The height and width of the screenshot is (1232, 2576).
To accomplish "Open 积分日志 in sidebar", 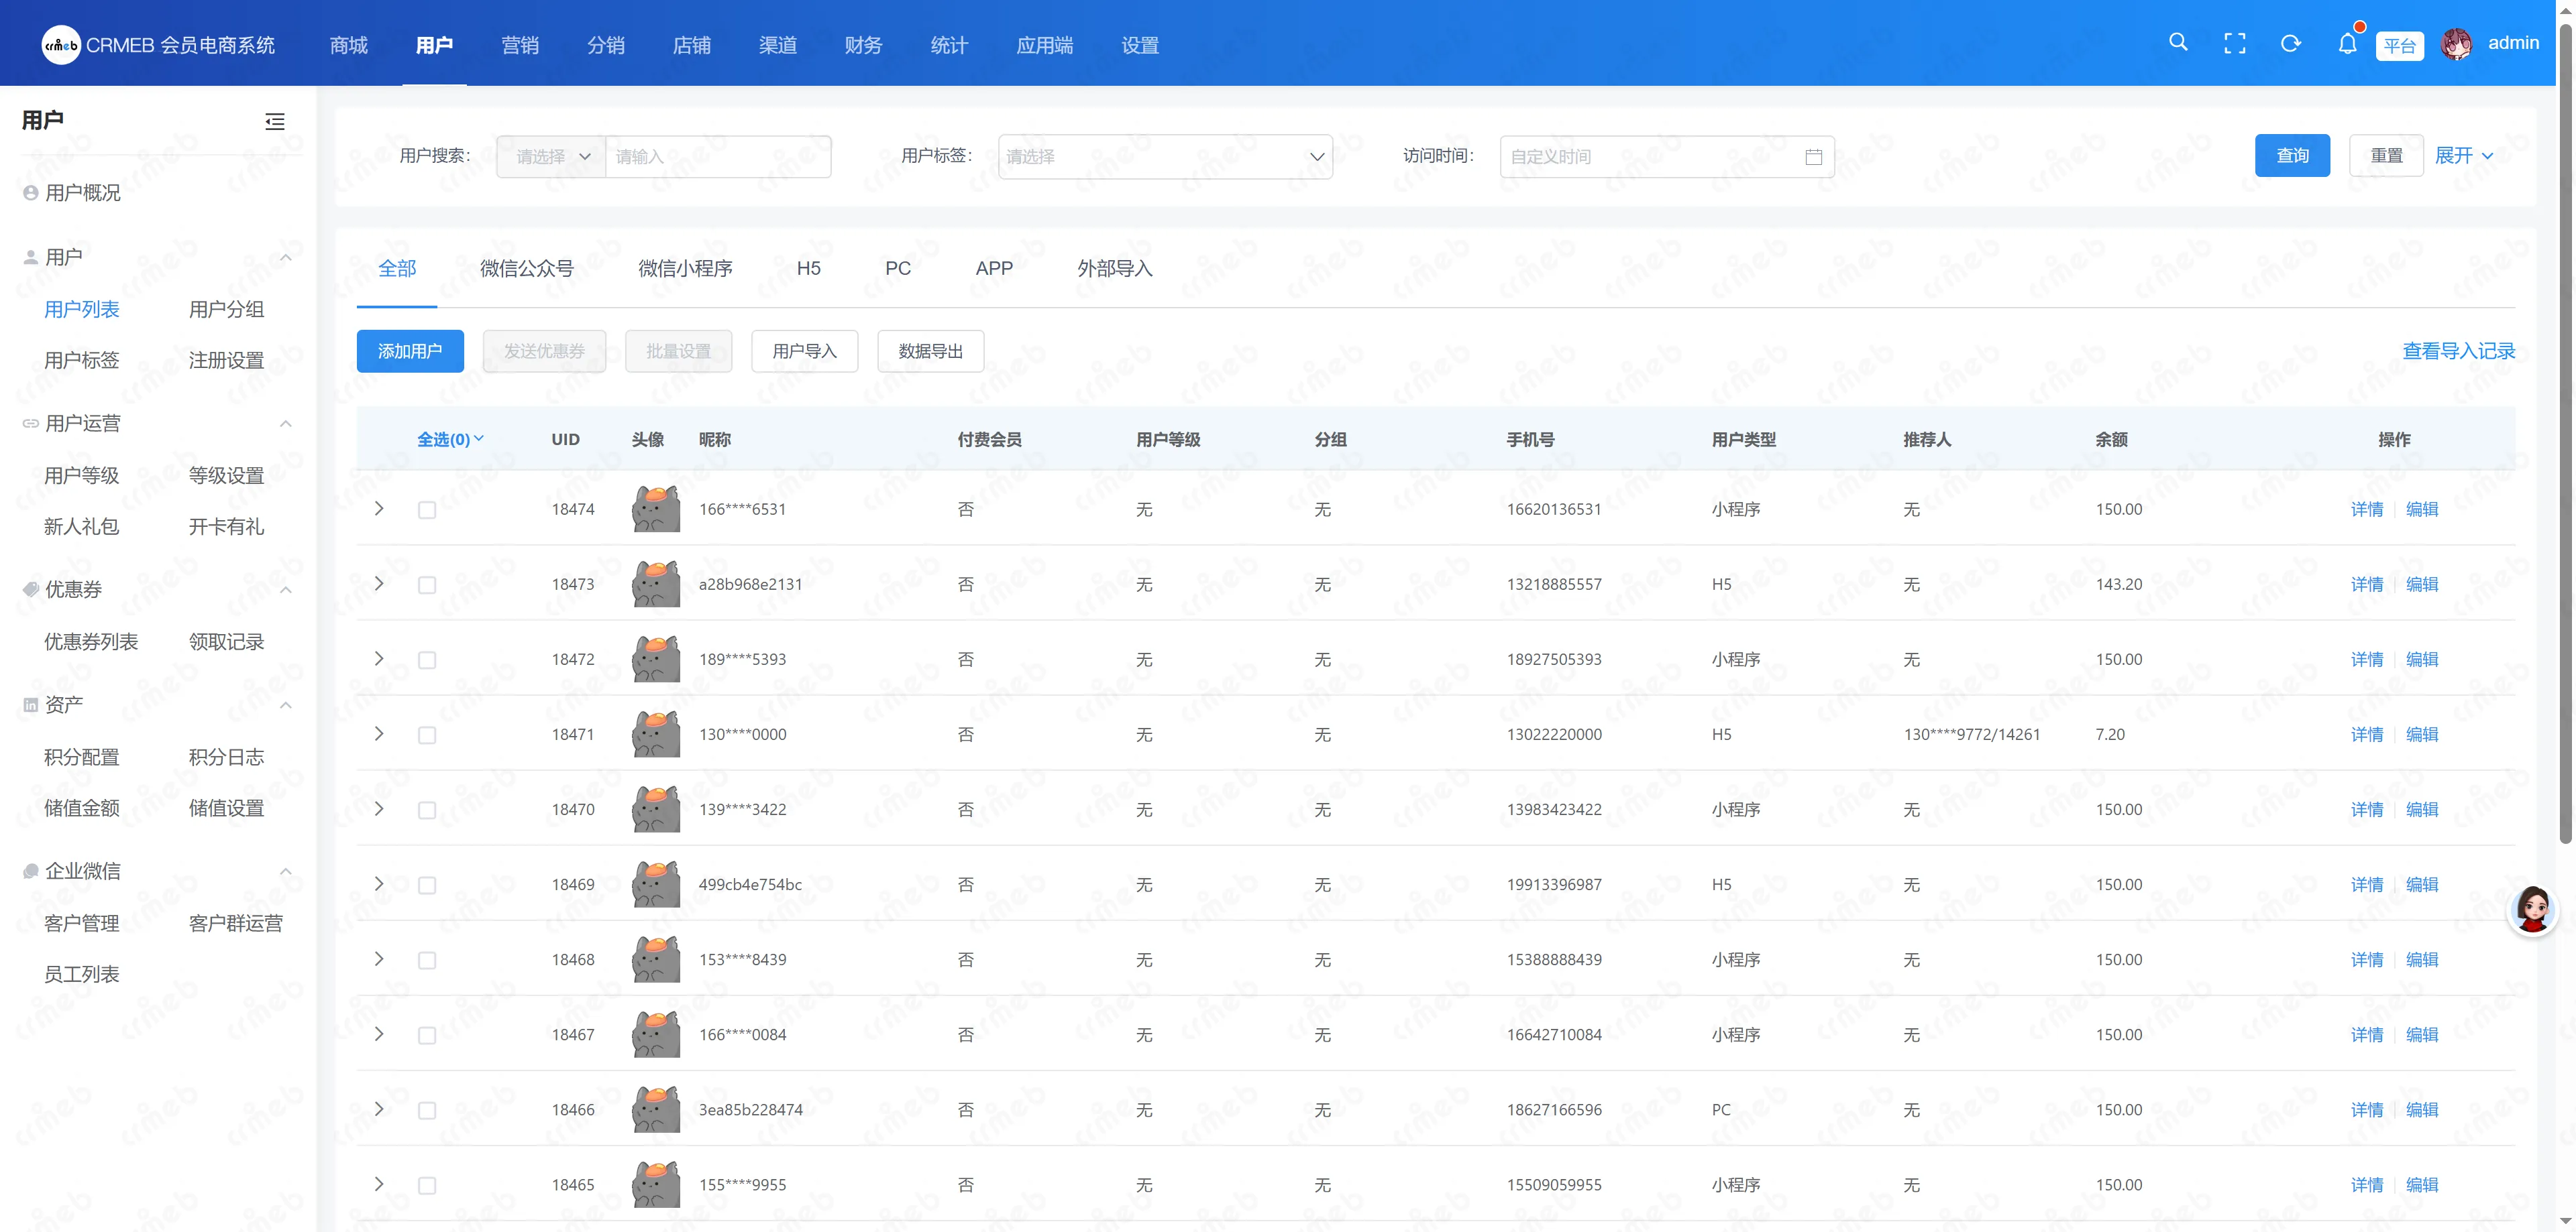I will (x=226, y=757).
